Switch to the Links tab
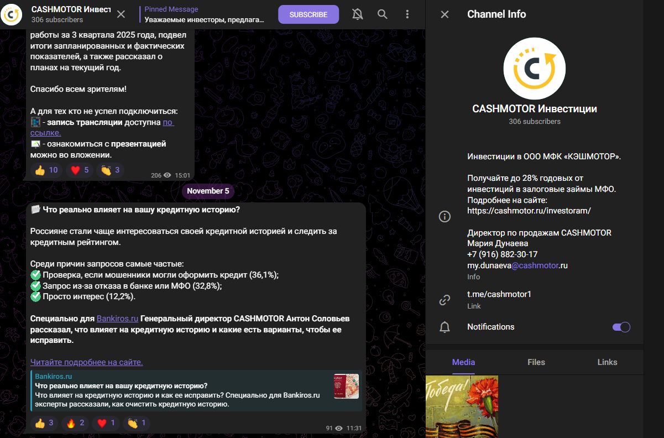 [x=607, y=362]
